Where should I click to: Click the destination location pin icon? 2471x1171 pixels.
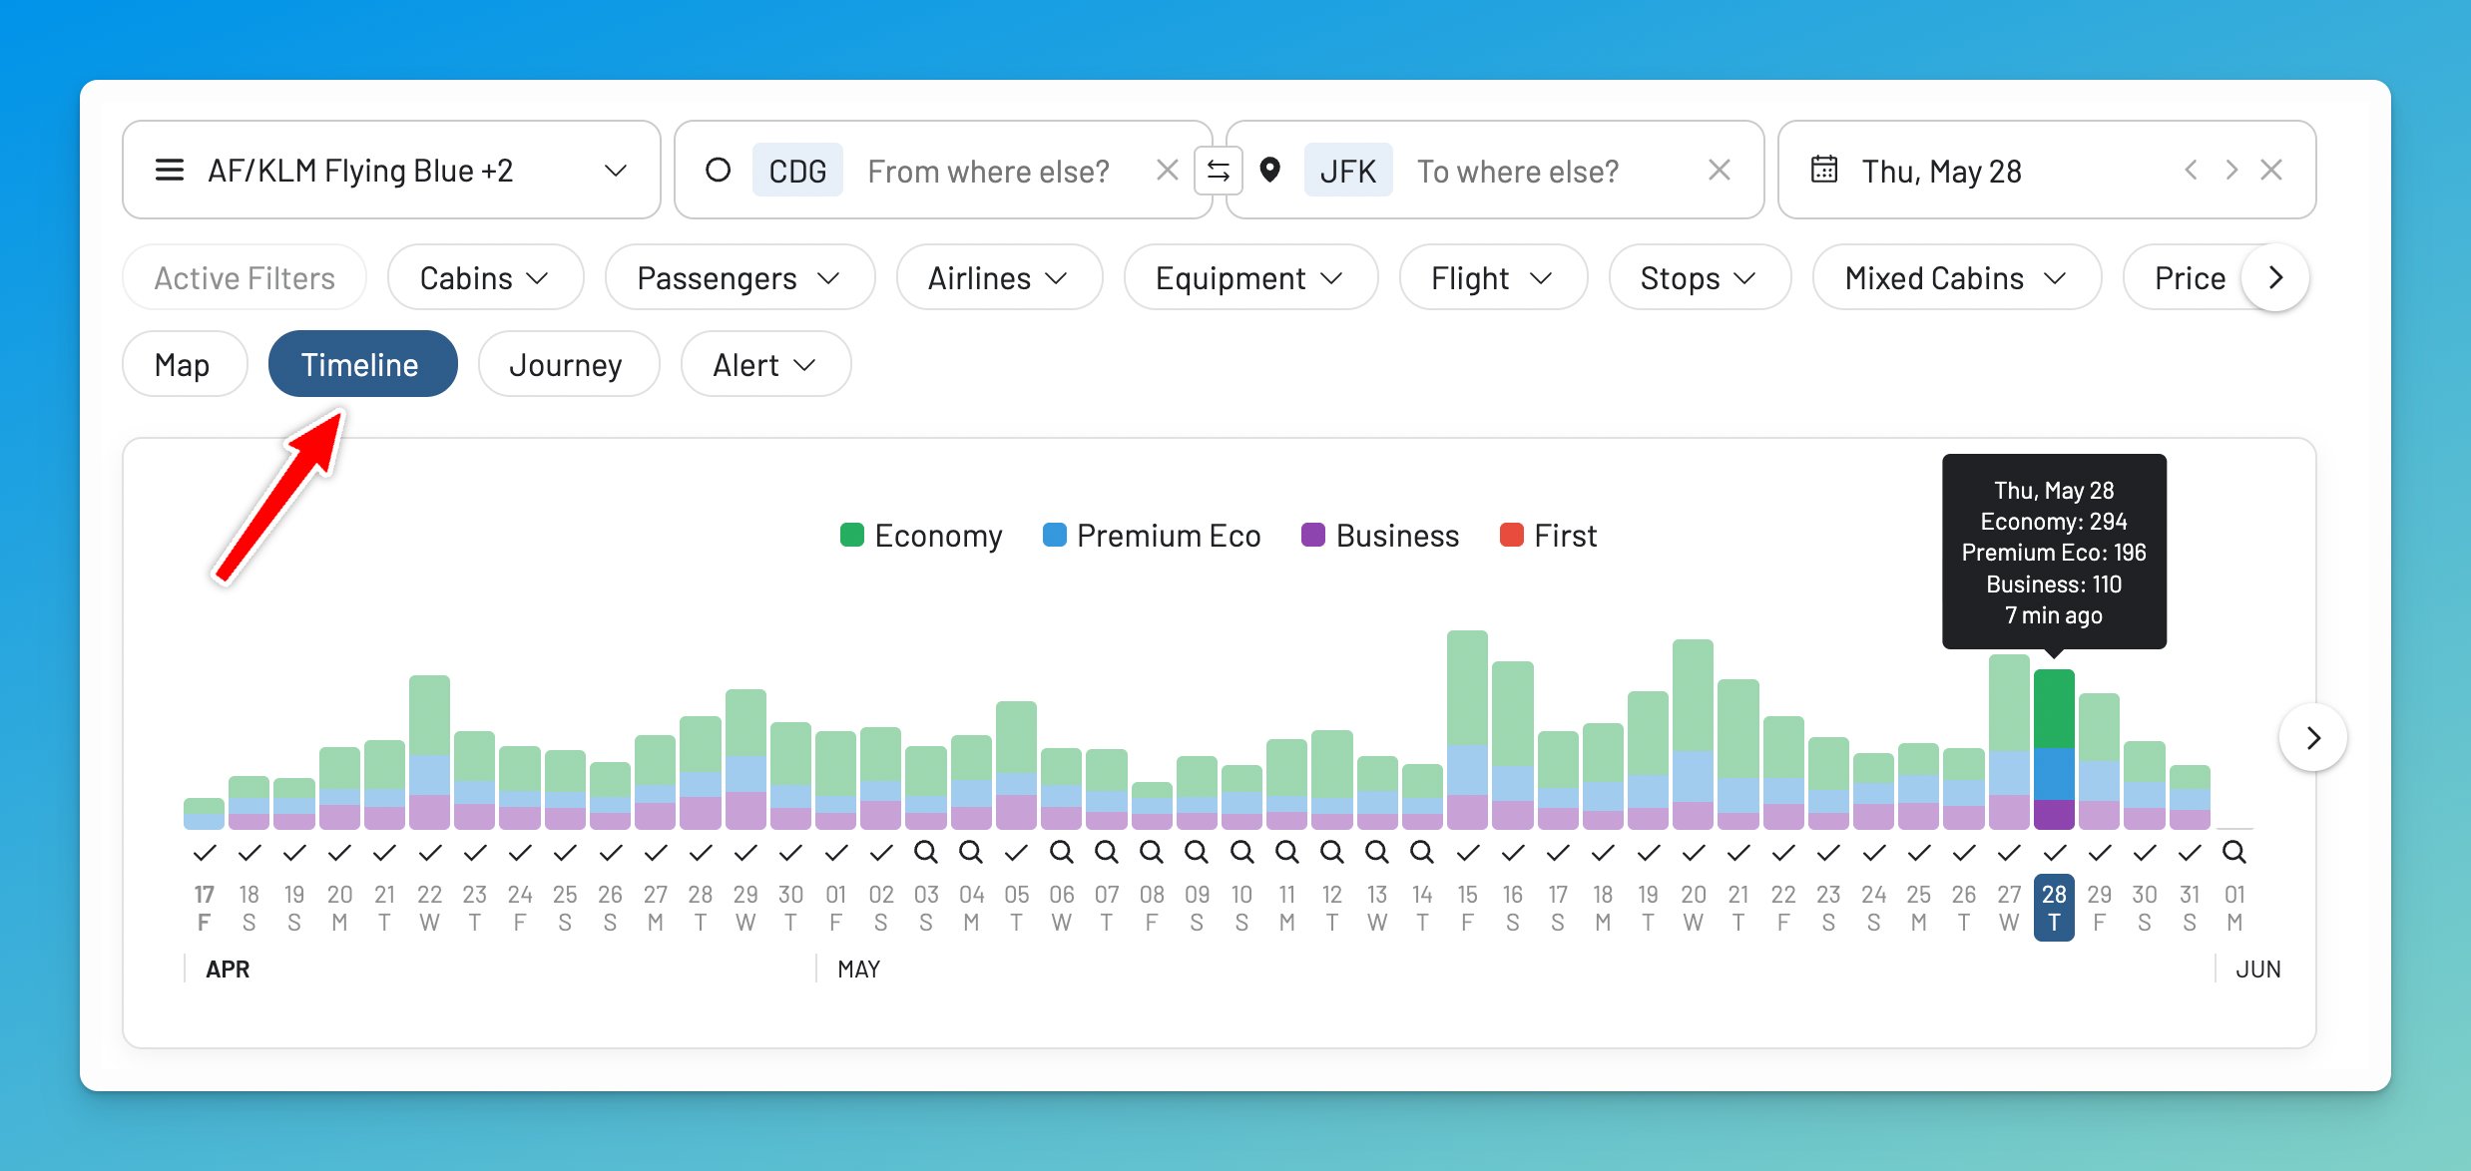point(1271,170)
